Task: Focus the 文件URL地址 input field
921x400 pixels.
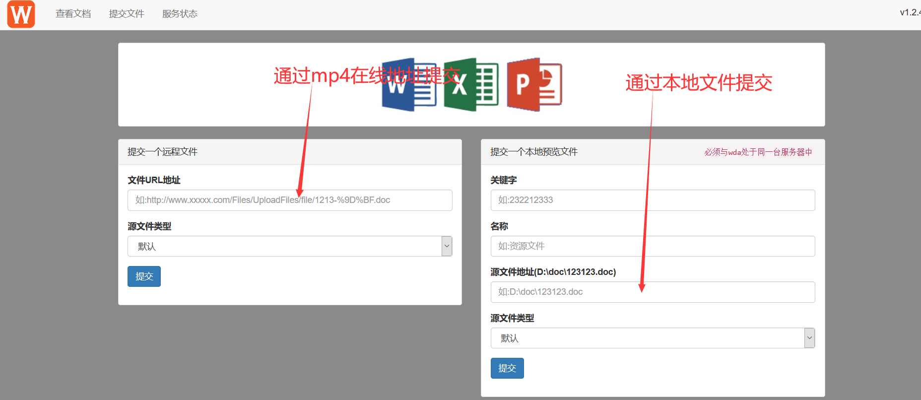Action: (x=290, y=200)
